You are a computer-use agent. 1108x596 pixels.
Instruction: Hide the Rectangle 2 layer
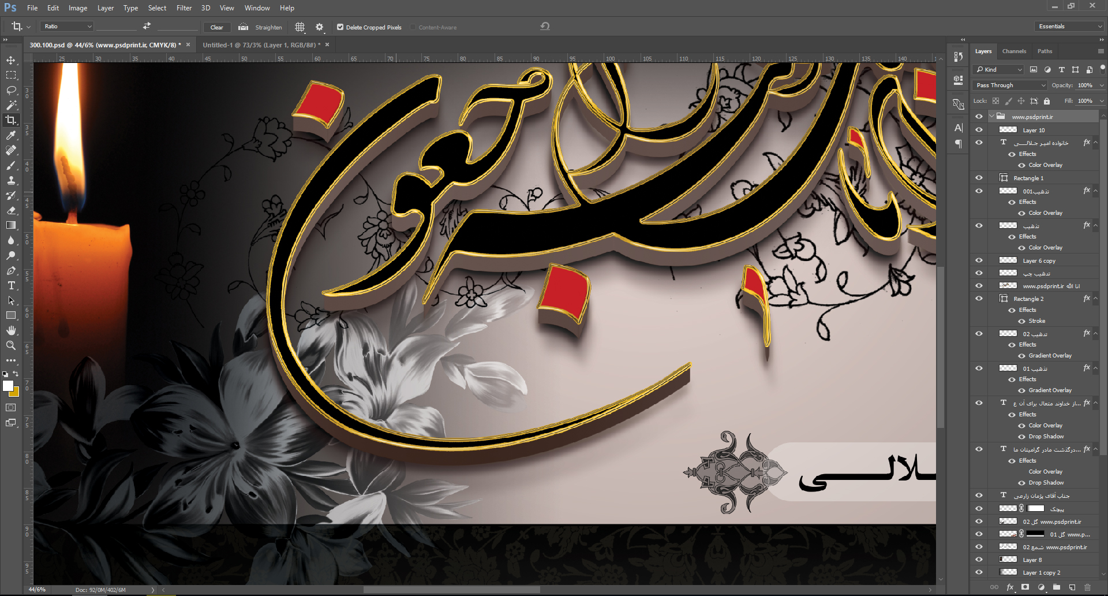[x=979, y=299]
